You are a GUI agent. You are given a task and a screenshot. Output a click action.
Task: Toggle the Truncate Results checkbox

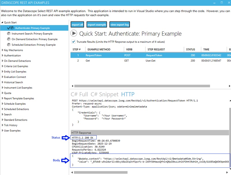coord(74,42)
